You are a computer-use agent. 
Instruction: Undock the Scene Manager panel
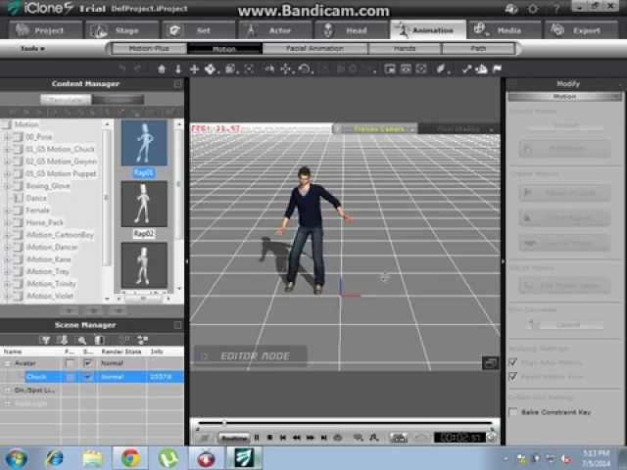(177, 325)
